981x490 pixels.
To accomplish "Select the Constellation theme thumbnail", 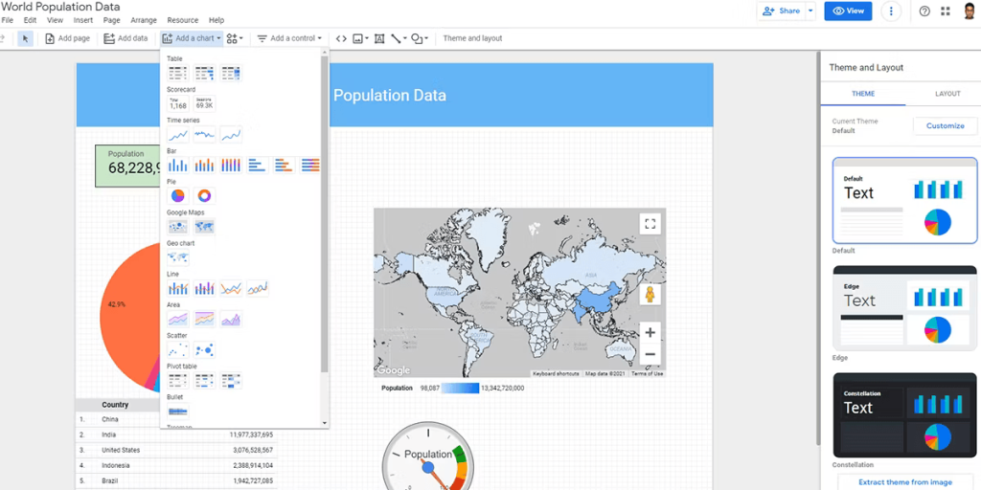I will click(904, 415).
